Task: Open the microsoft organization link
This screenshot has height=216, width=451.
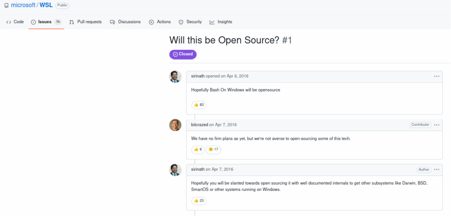Action: 23,5
